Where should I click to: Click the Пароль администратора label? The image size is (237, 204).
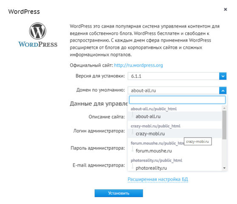coord(98,148)
